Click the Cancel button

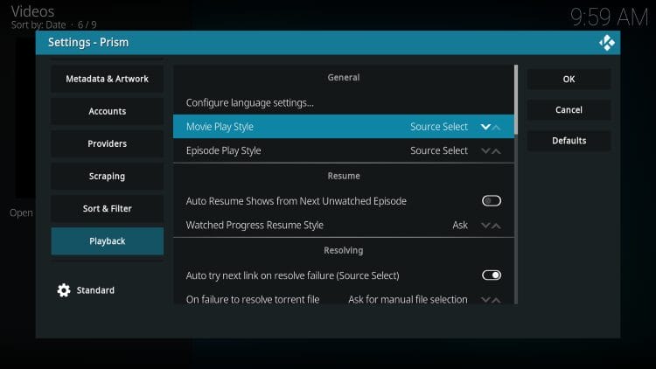tap(569, 110)
